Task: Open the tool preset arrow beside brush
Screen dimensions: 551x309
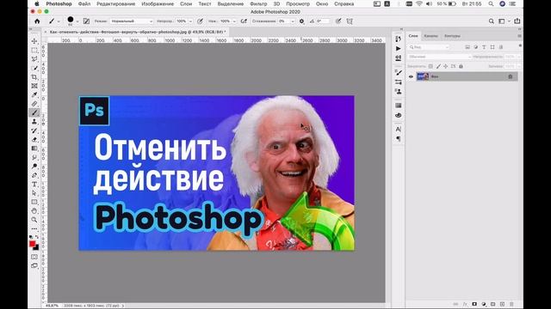Action: pyautogui.click(x=59, y=21)
